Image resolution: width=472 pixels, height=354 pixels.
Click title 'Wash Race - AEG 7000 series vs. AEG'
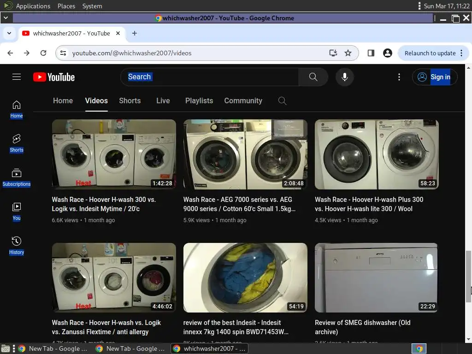tap(239, 204)
